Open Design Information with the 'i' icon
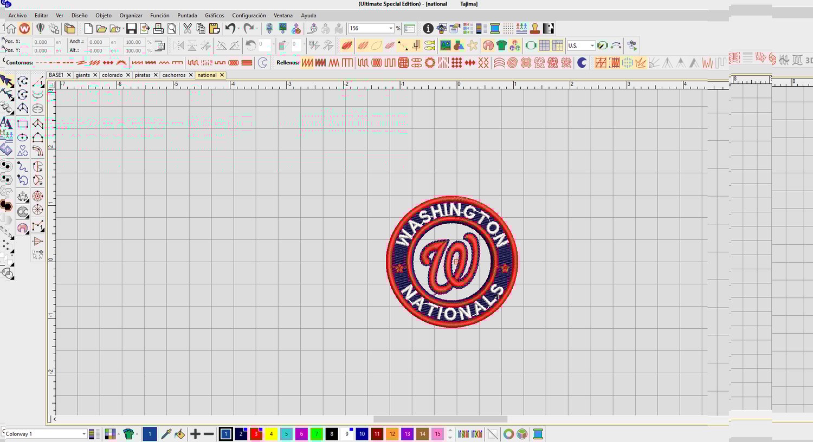Viewport: 813px width, 442px height. (x=428, y=28)
